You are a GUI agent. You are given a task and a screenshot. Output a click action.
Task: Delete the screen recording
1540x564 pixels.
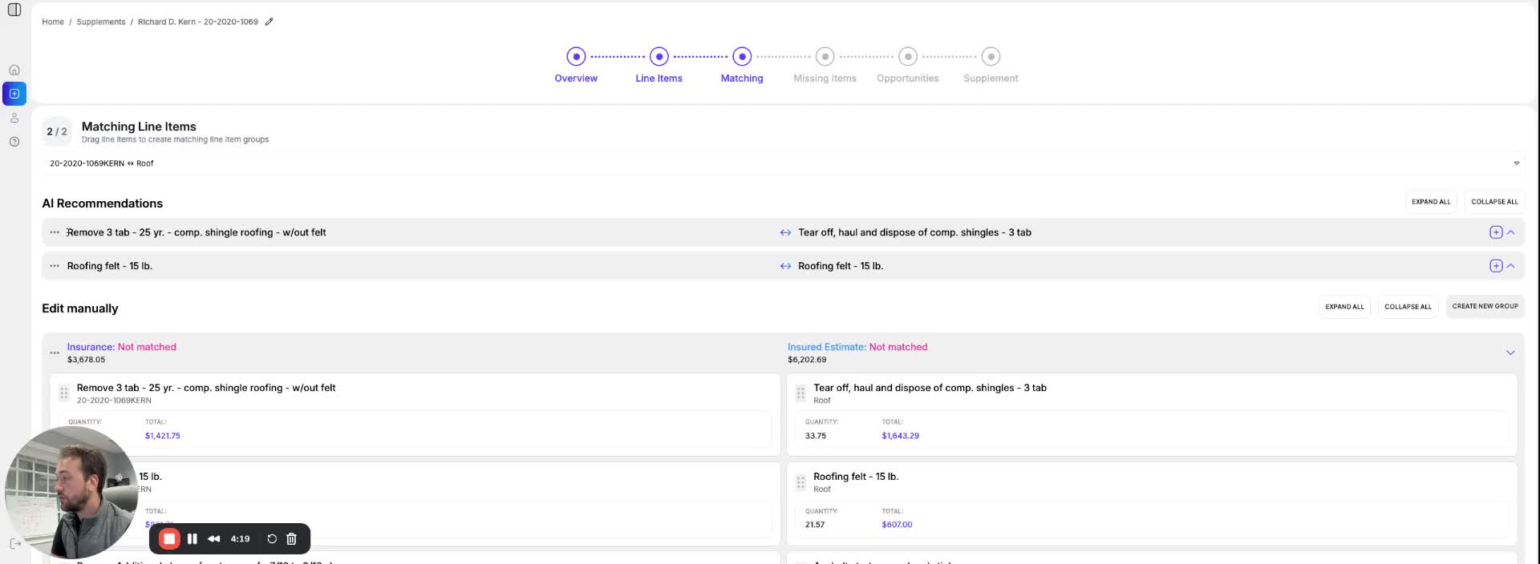(x=292, y=539)
